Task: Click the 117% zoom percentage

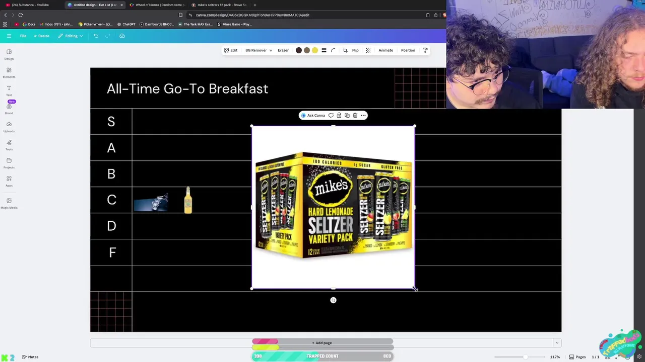Action: tap(555, 357)
